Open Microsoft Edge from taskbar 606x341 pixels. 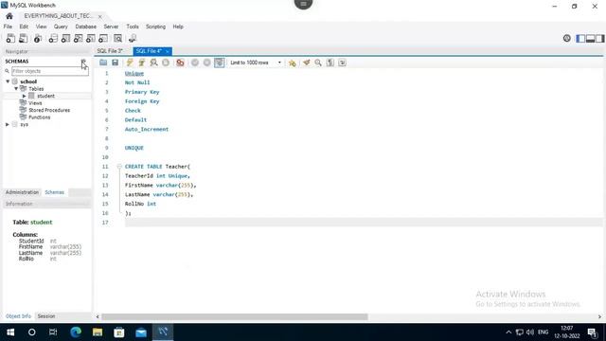pos(76,332)
